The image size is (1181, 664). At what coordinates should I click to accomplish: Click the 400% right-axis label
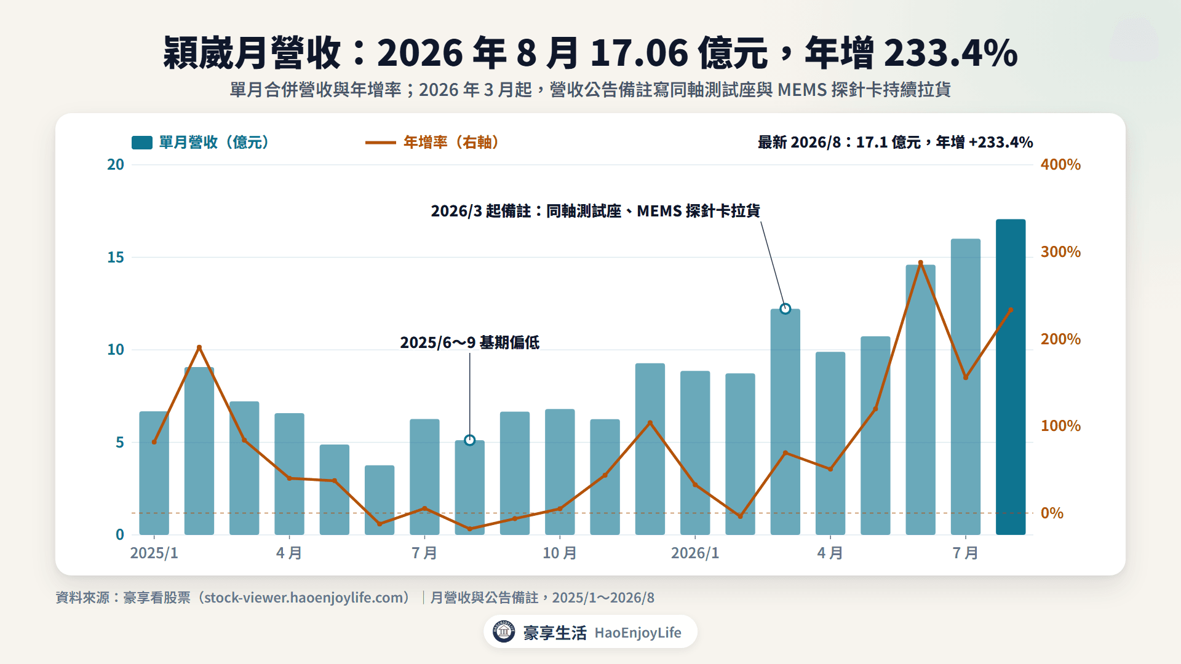[x=1060, y=165]
